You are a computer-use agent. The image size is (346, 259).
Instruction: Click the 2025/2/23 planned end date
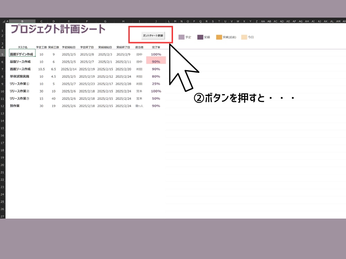click(87, 84)
